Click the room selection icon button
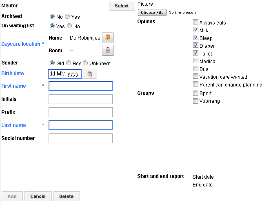The height and width of the screenshot is (204, 271). 107,51
